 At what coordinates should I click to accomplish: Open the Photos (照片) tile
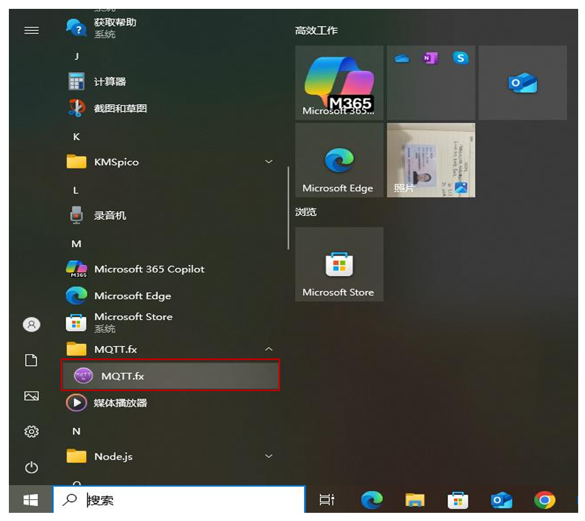[431, 160]
